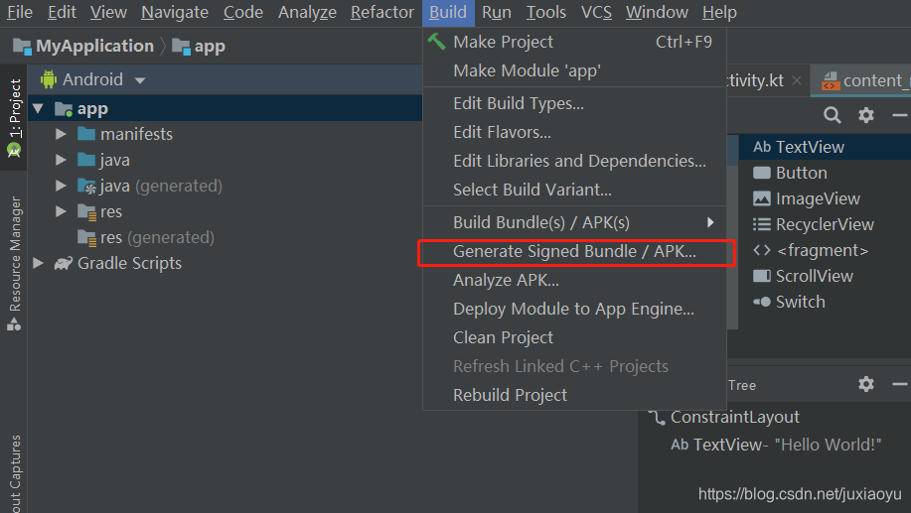Click the palette search magnifier icon
The image size is (911, 513).
(x=832, y=115)
